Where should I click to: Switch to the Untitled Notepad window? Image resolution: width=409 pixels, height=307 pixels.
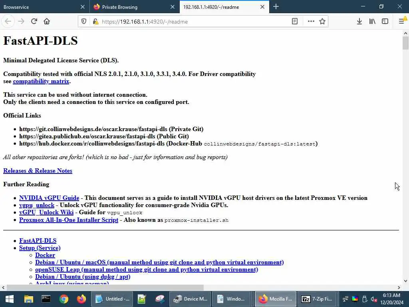coord(112,299)
